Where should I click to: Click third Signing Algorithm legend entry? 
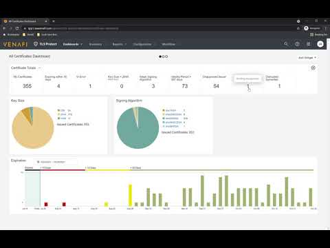pyautogui.click(x=175, y=118)
